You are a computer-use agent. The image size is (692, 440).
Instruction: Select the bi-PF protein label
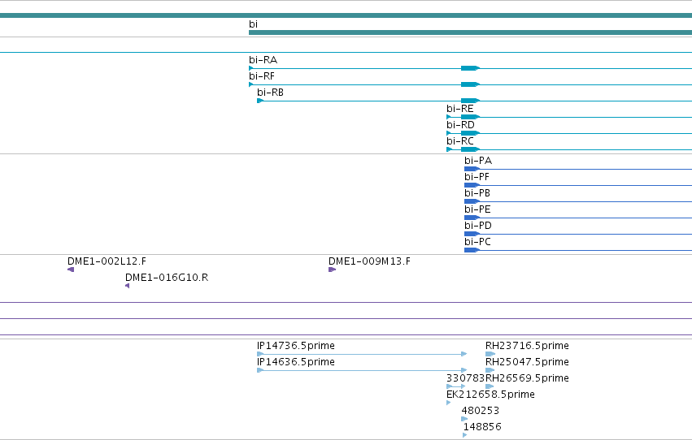pos(477,177)
